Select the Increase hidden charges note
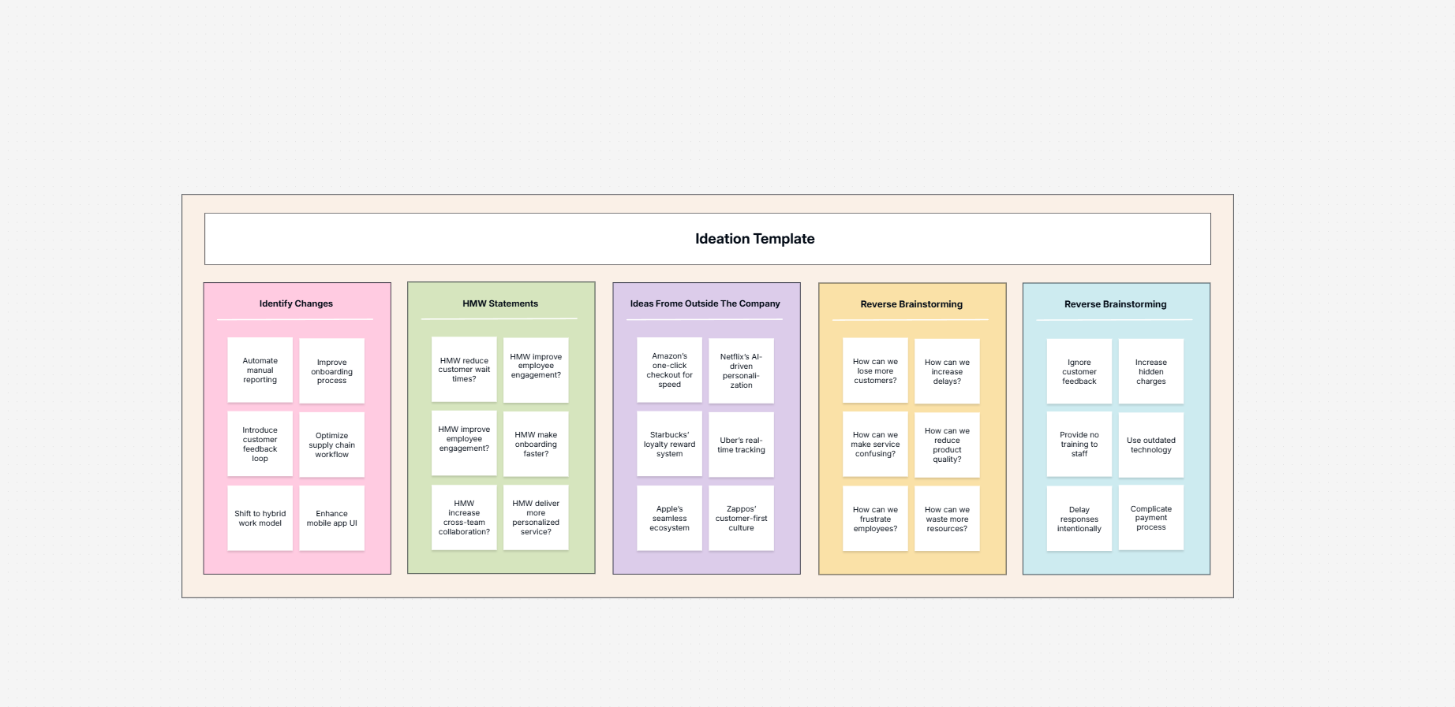The image size is (1455, 707). 1150,371
